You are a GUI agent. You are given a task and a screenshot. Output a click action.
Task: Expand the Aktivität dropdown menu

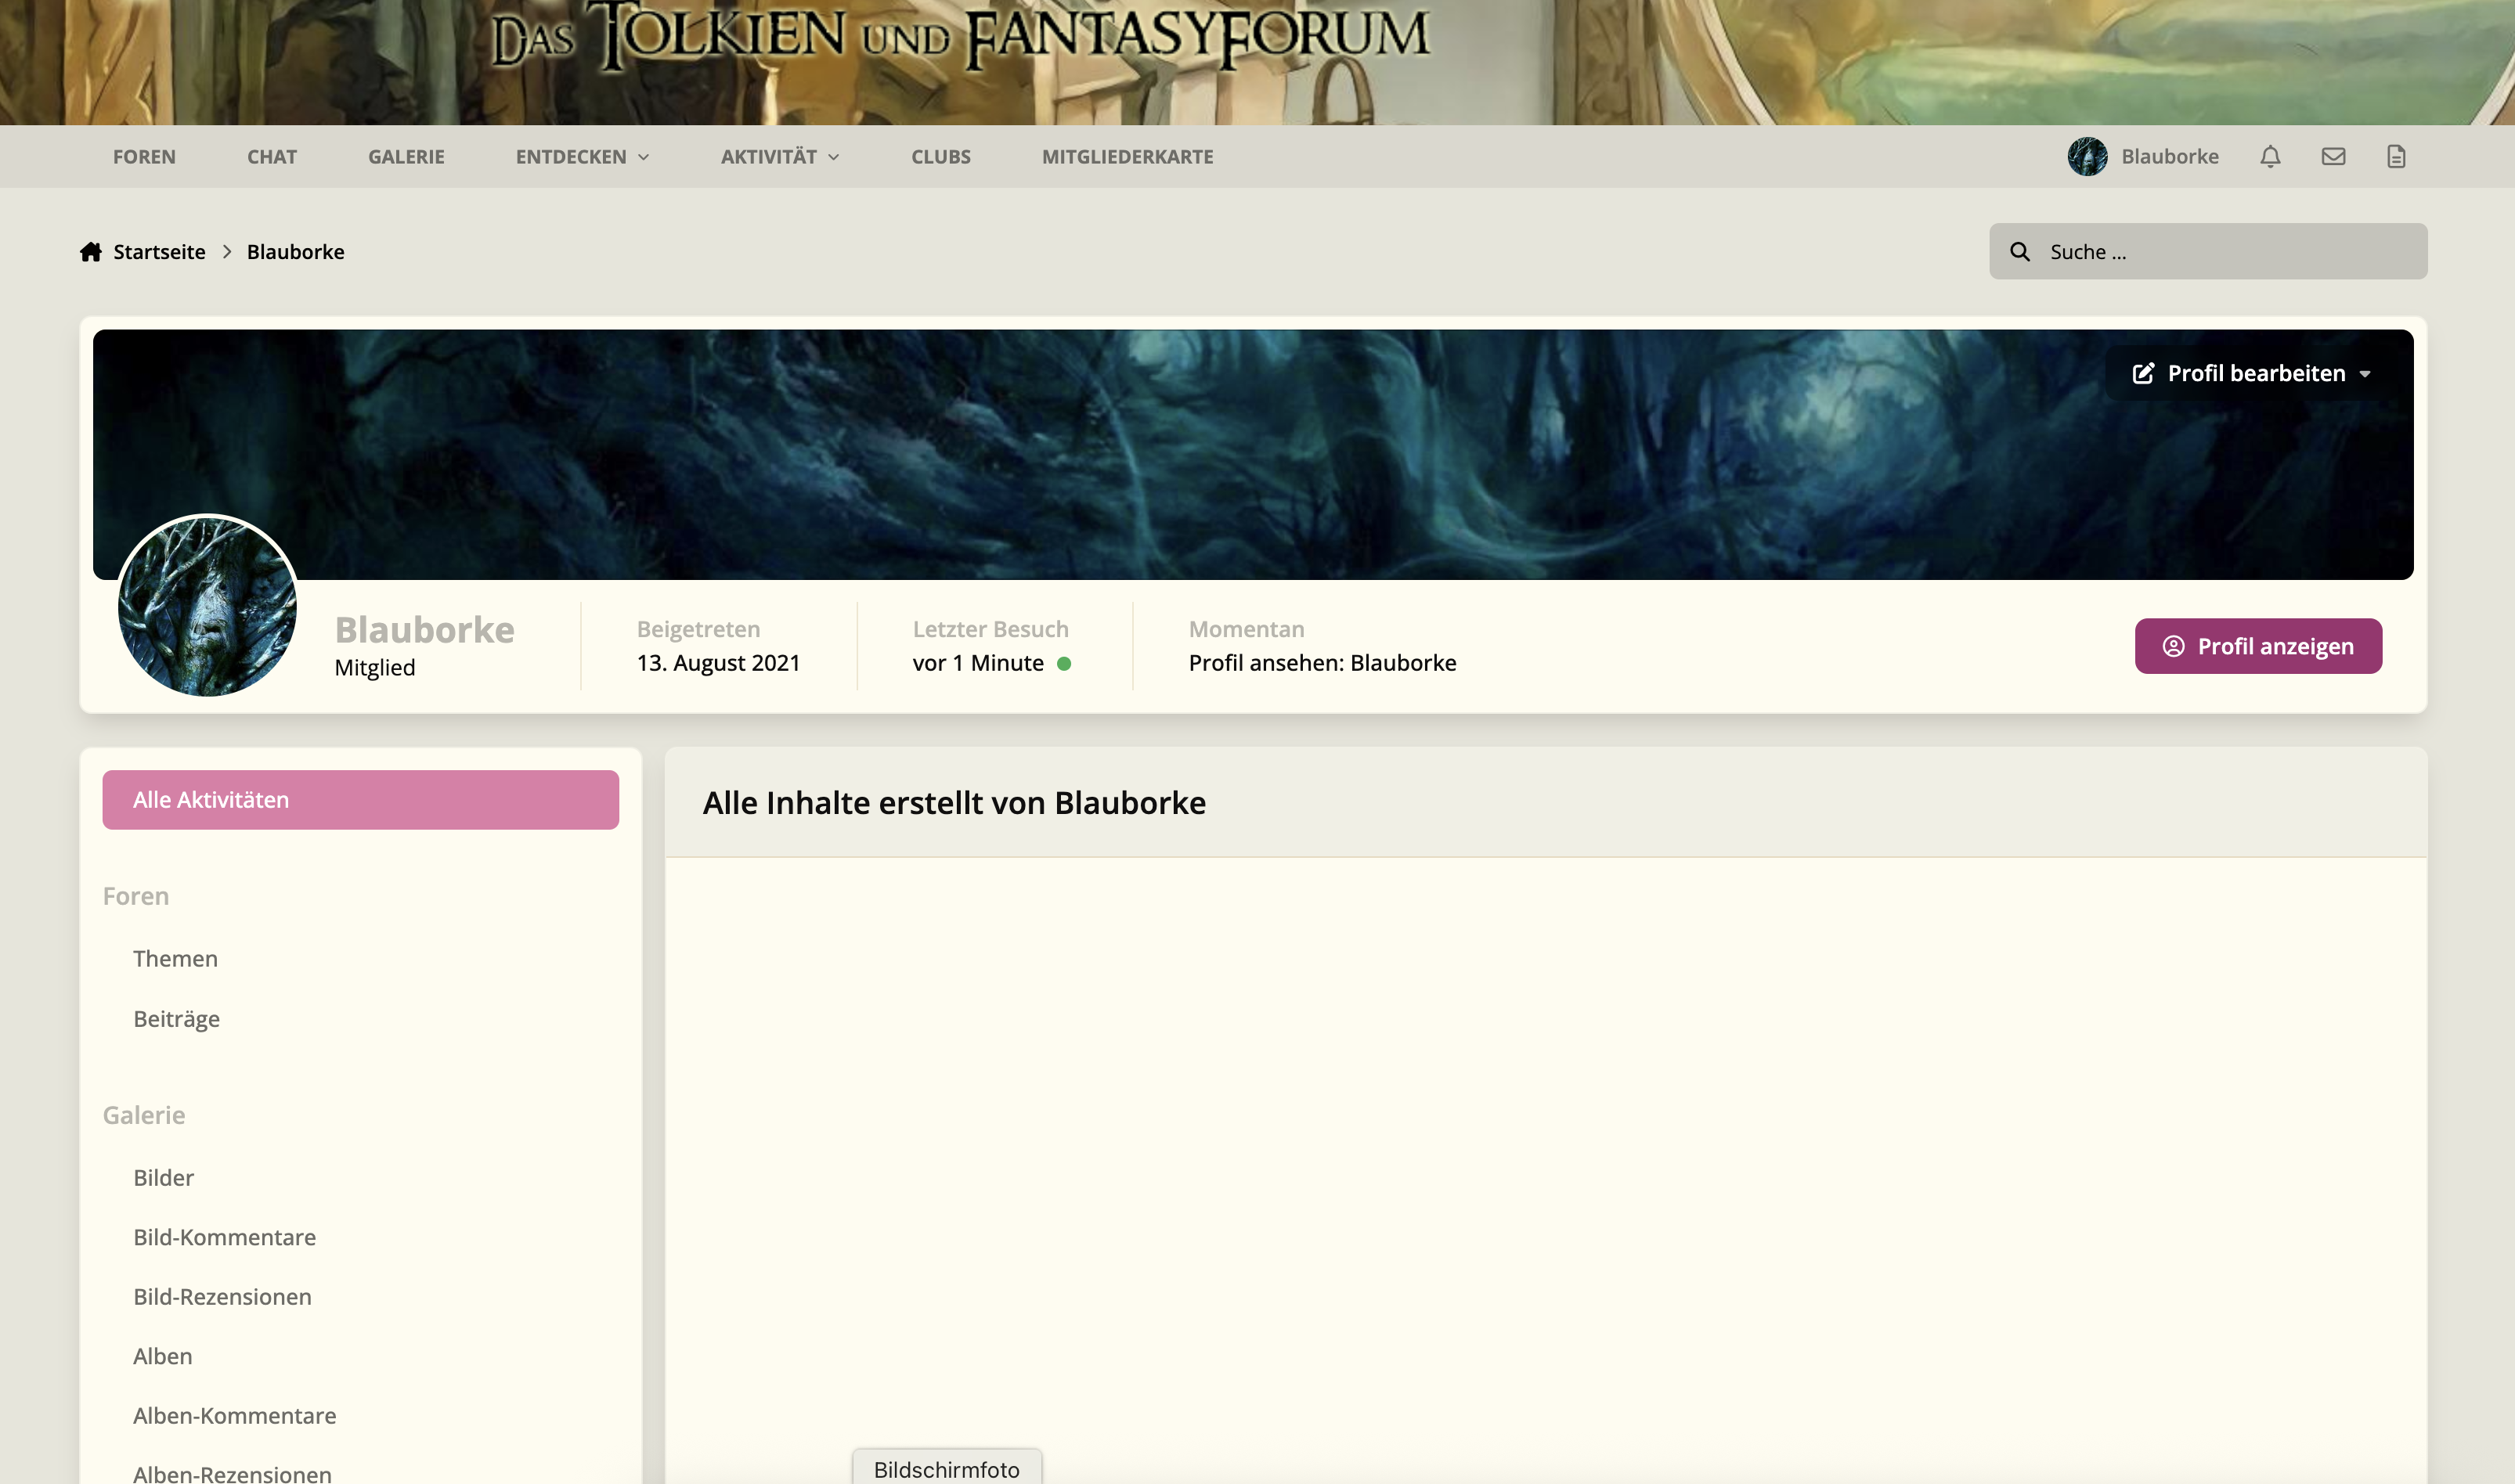(779, 157)
